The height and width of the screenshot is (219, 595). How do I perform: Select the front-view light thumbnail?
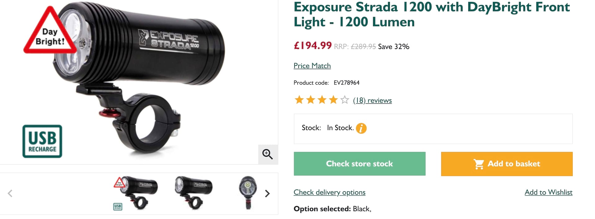pos(248,192)
